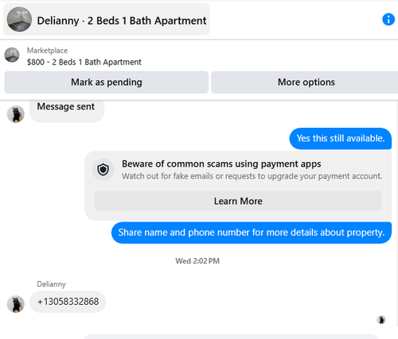Viewport: 398px width, 339px height.
Task: Click Delianny's avatar beside the Message sent bubble
Action: (x=16, y=114)
